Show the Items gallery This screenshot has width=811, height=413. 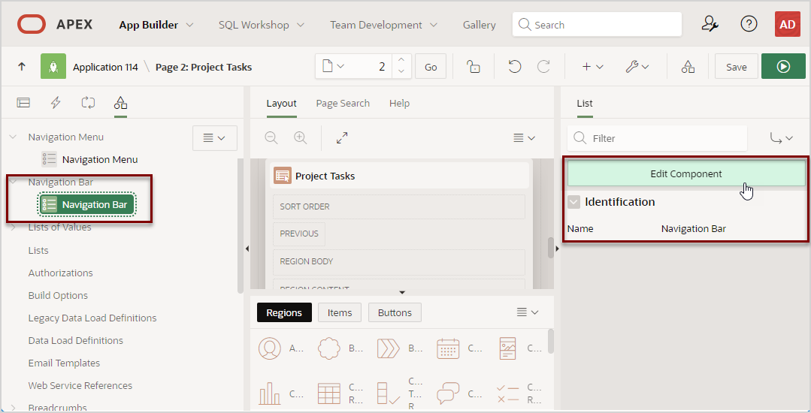click(339, 312)
